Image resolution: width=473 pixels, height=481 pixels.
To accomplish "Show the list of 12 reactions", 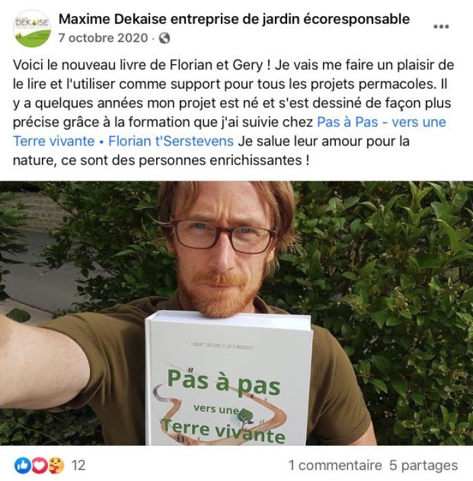I will 78,465.
